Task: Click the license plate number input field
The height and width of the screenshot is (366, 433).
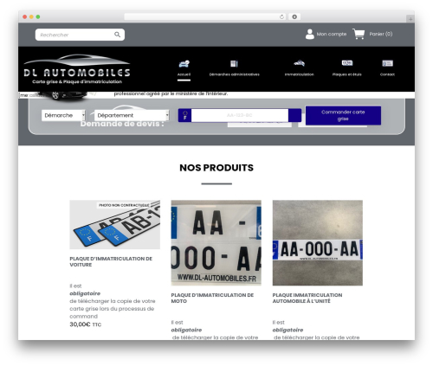Action: pos(240,115)
